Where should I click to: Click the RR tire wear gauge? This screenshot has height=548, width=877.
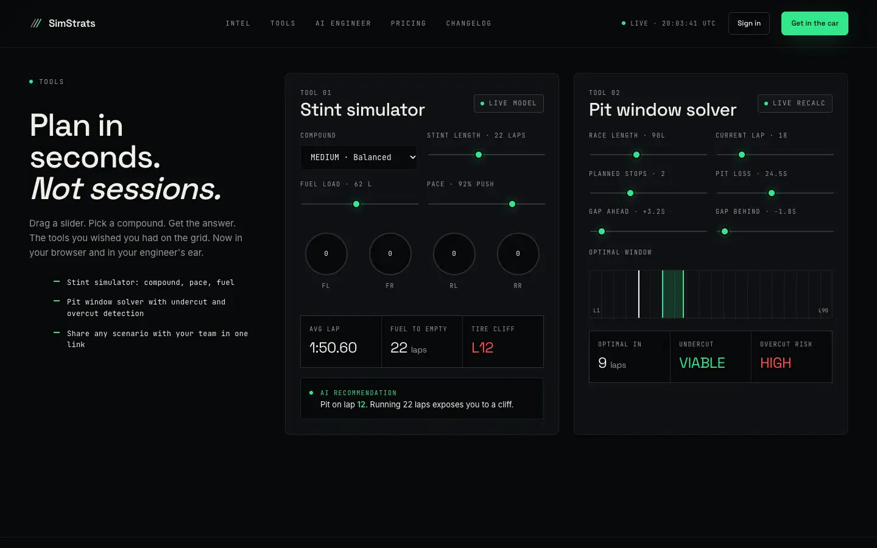(x=518, y=254)
